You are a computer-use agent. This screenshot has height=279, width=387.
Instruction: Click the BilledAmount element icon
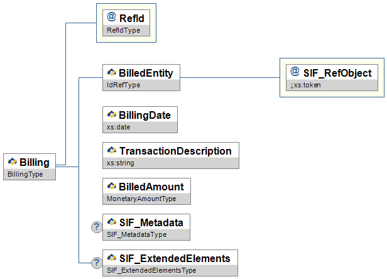click(x=112, y=187)
